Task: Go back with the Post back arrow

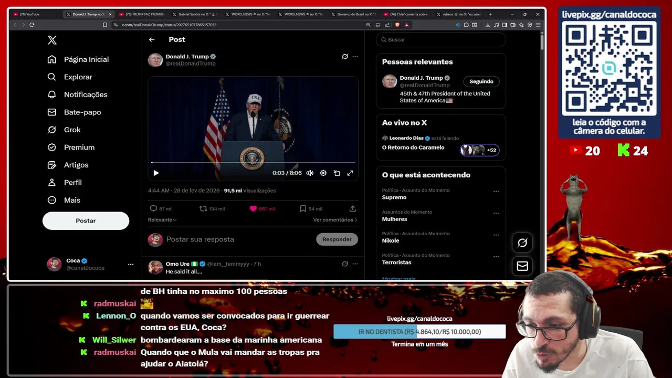Action: tap(152, 39)
